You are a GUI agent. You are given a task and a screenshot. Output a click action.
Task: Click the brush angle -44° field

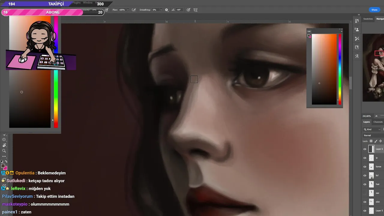point(178,10)
